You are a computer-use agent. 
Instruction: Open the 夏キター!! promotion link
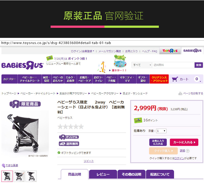(118, 70)
